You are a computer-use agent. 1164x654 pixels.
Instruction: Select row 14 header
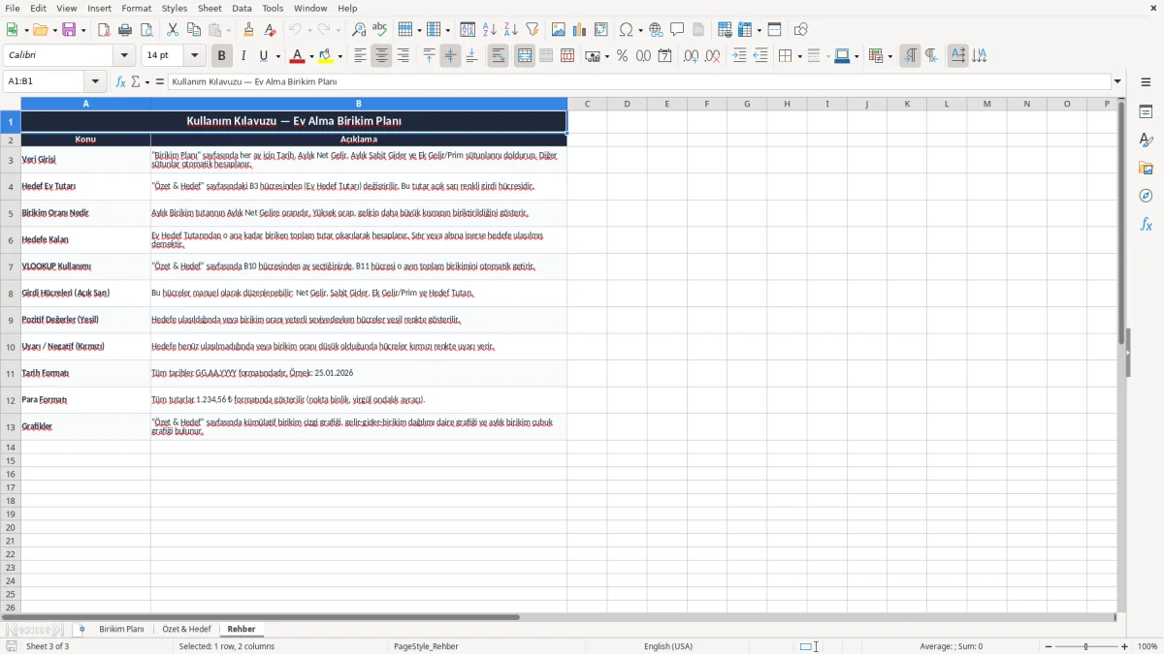pos(11,447)
